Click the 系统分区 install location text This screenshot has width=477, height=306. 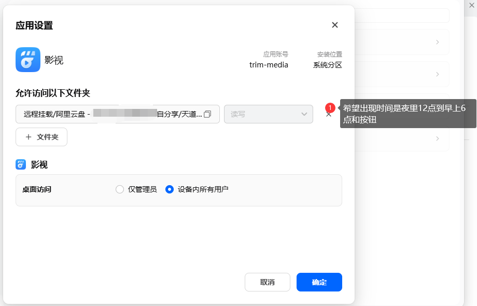pos(328,65)
